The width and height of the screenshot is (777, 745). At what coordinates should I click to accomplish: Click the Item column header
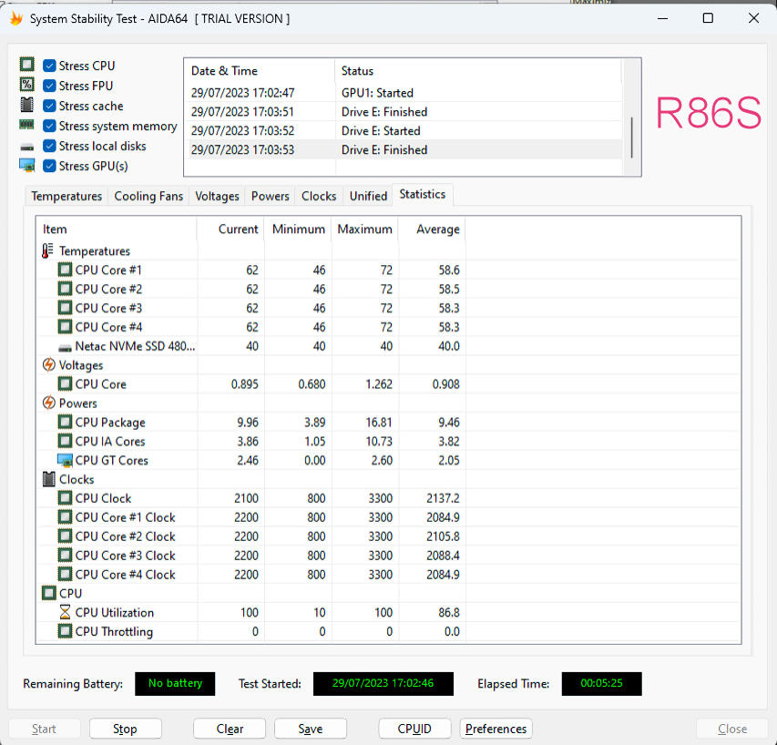117,229
